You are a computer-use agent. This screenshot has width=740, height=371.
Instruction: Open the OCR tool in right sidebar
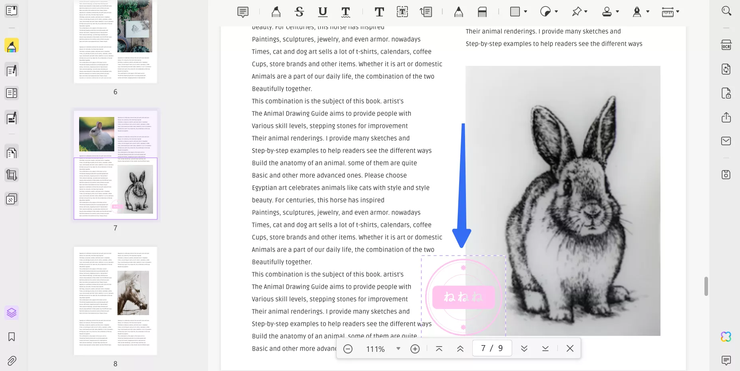[x=726, y=45]
